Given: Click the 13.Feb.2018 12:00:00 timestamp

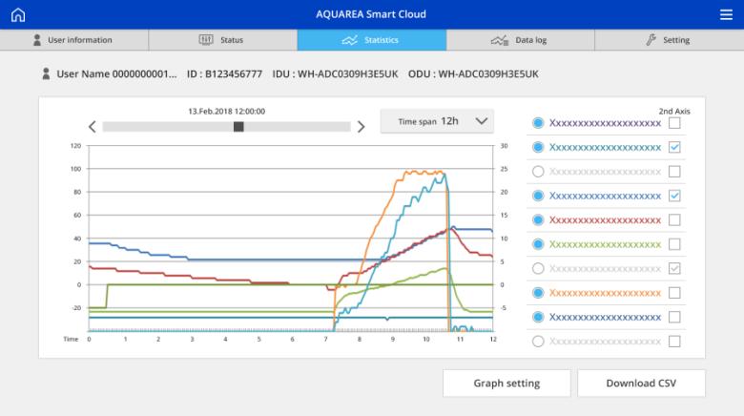Looking at the screenshot, I should tap(227, 111).
